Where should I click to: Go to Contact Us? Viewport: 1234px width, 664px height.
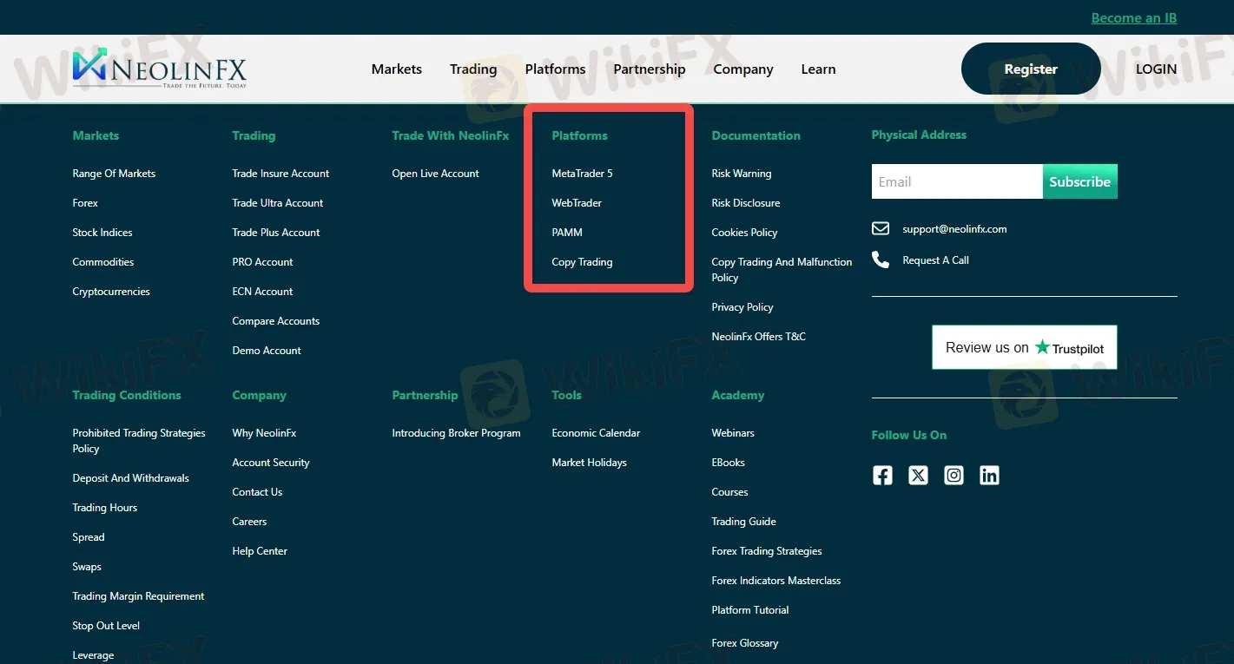coord(257,492)
